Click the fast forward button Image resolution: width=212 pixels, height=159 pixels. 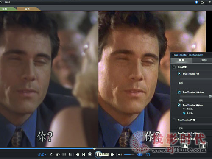112,155
